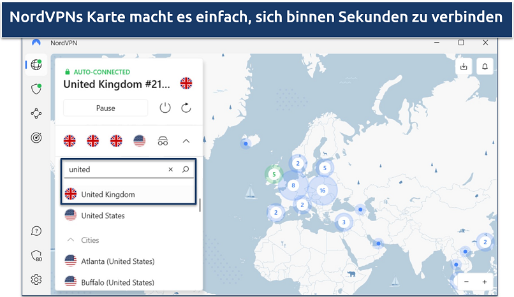514x297 pixels.
Task: Open the Dark Web Monitor target icon
Action: click(x=36, y=137)
